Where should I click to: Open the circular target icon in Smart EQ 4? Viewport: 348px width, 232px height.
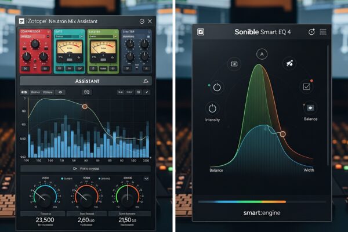(311, 32)
